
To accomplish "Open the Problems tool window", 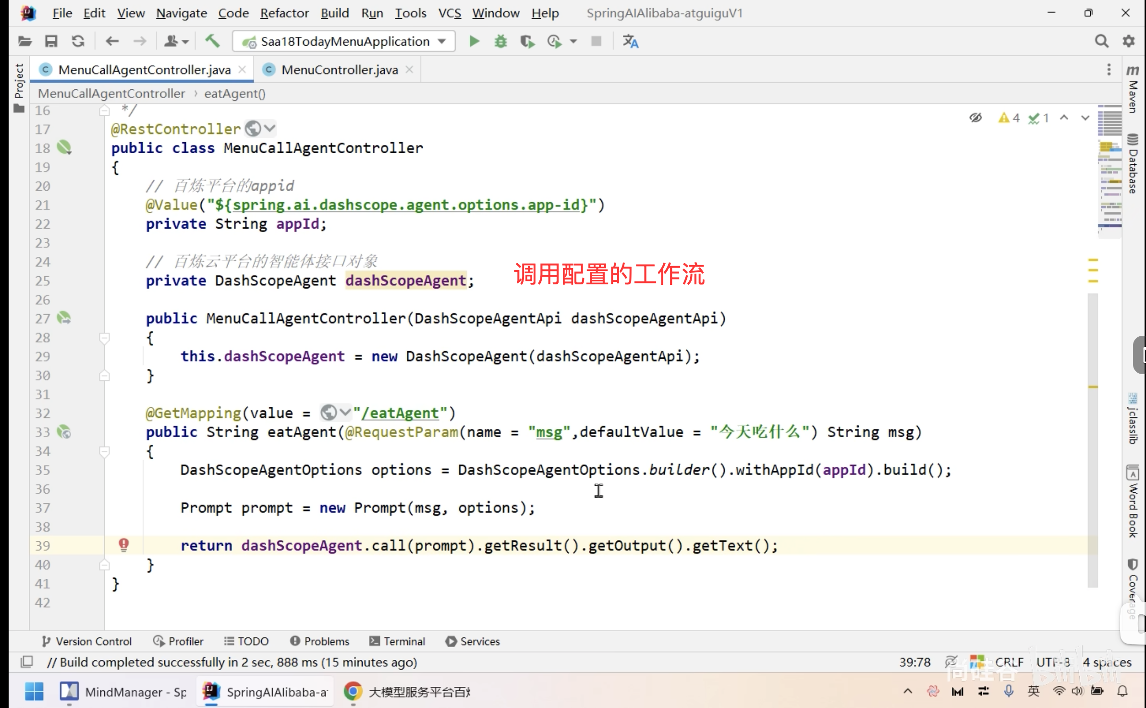I will tap(320, 641).
